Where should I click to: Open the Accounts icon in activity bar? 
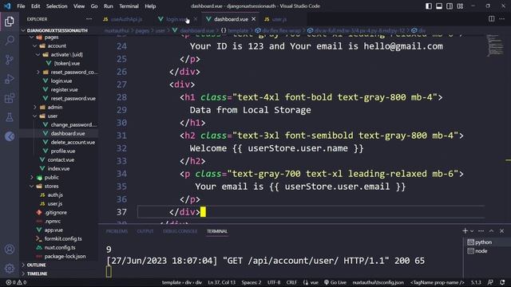pyautogui.click(x=10, y=250)
